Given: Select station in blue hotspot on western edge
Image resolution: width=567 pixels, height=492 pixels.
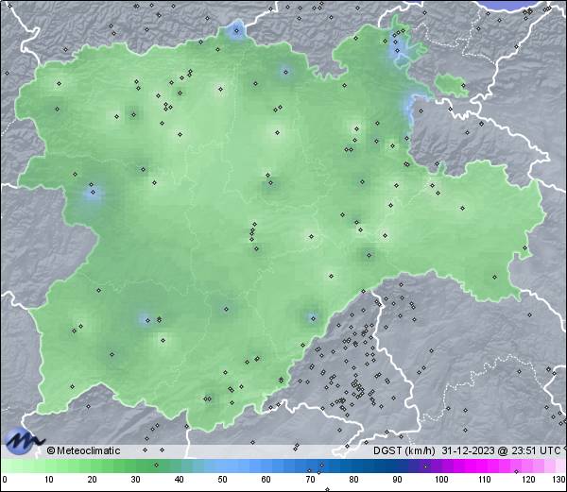Looking at the screenshot, I should tap(93, 193).
